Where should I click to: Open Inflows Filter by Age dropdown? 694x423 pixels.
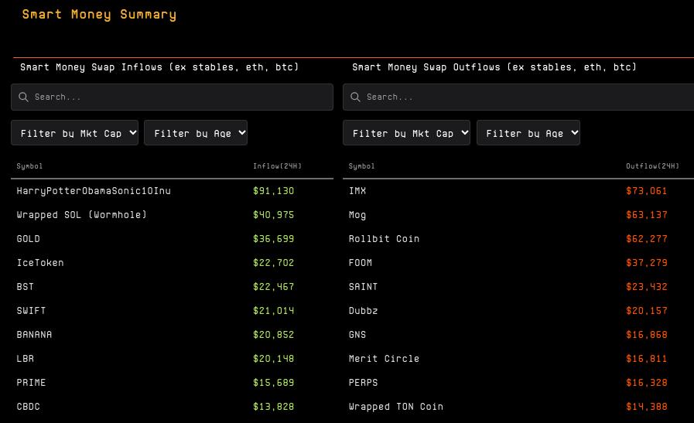[196, 133]
